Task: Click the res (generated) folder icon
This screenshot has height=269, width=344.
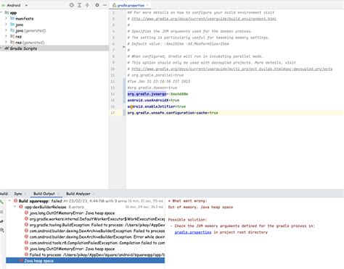Action: [12, 43]
